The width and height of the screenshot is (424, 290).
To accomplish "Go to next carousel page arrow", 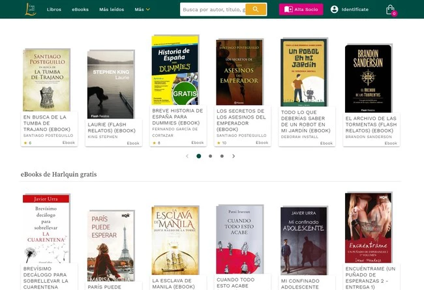I will pyautogui.click(x=234, y=156).
